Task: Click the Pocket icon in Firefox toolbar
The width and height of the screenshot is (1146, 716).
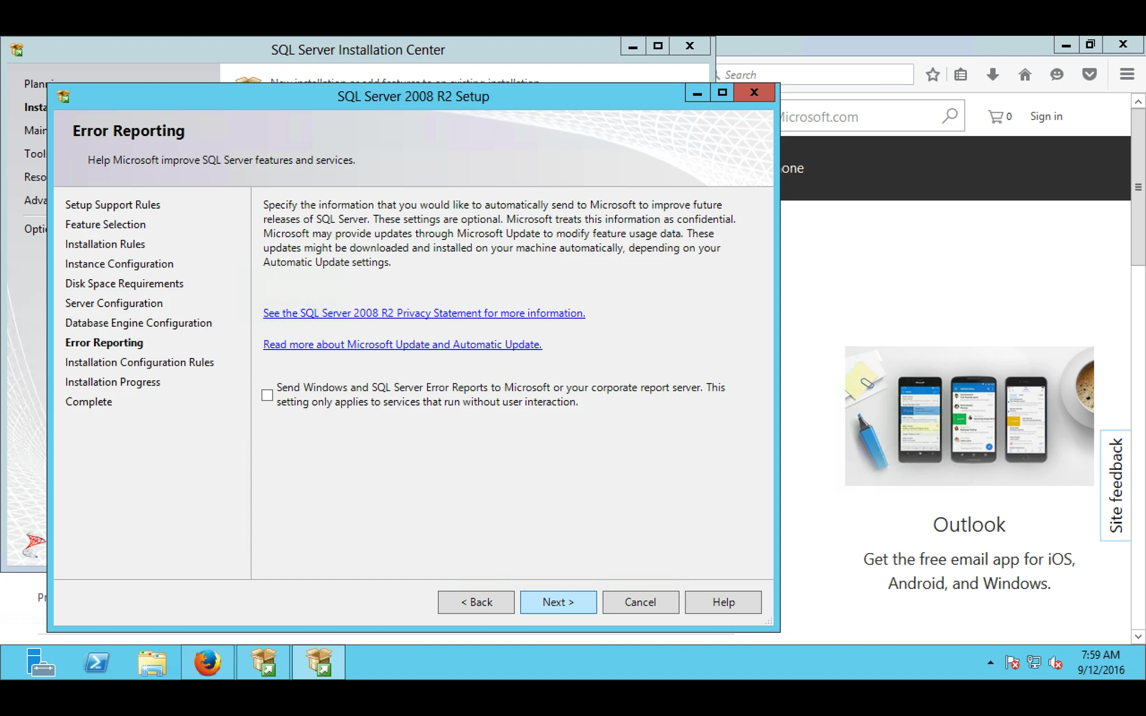Action: point(1089,74)
